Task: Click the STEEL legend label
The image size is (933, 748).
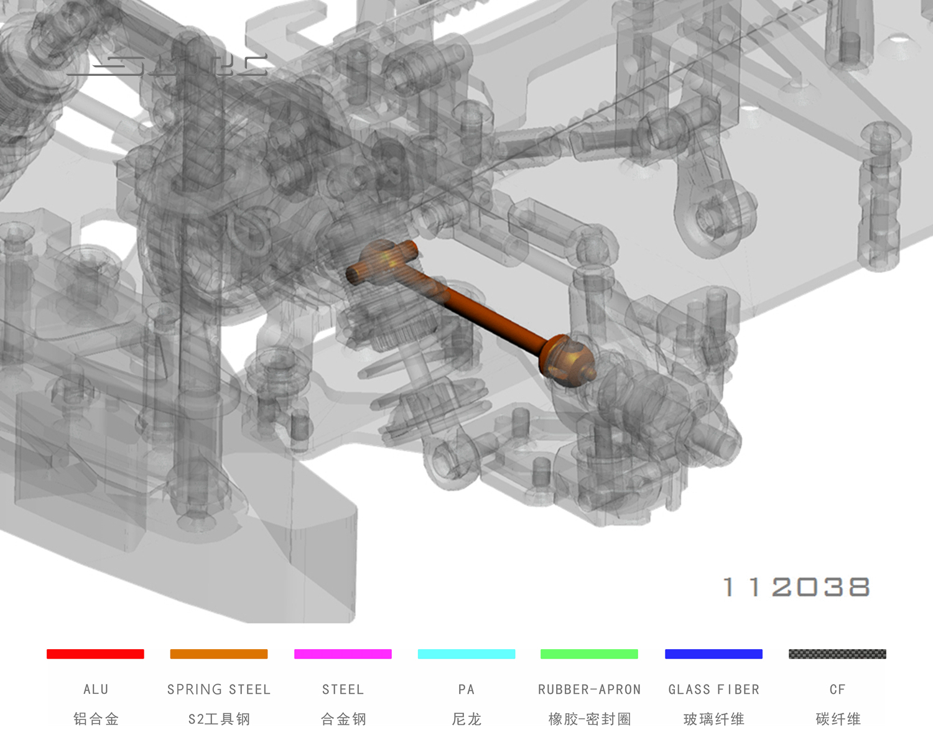Action: (x=343, y=689)
